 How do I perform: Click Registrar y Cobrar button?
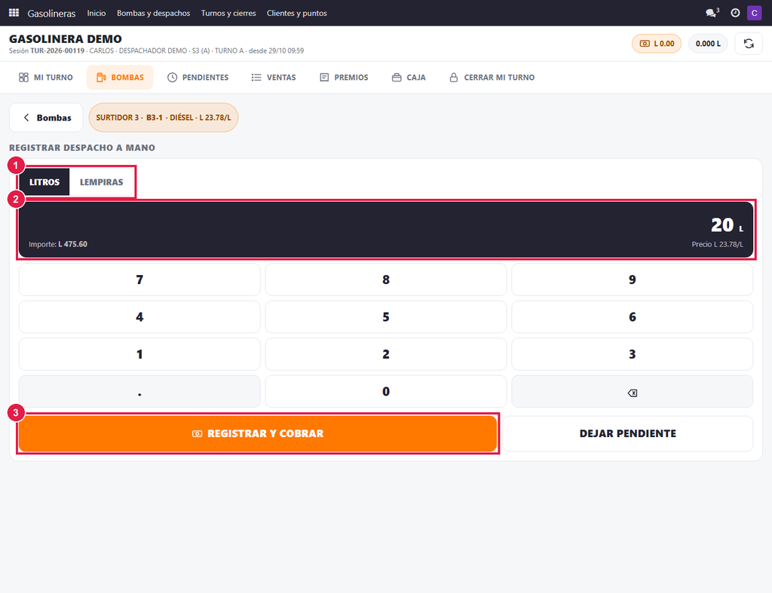click(258, 433)
